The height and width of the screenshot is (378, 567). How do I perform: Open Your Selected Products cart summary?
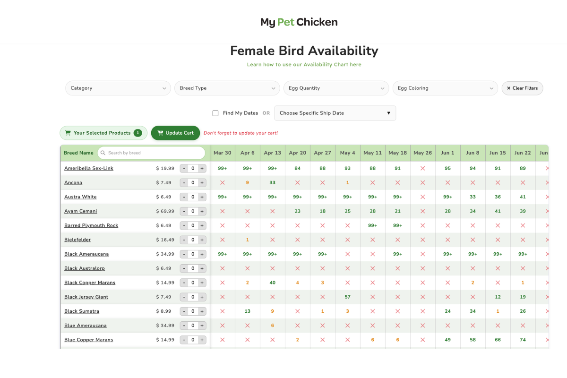[x=103, y=133]
